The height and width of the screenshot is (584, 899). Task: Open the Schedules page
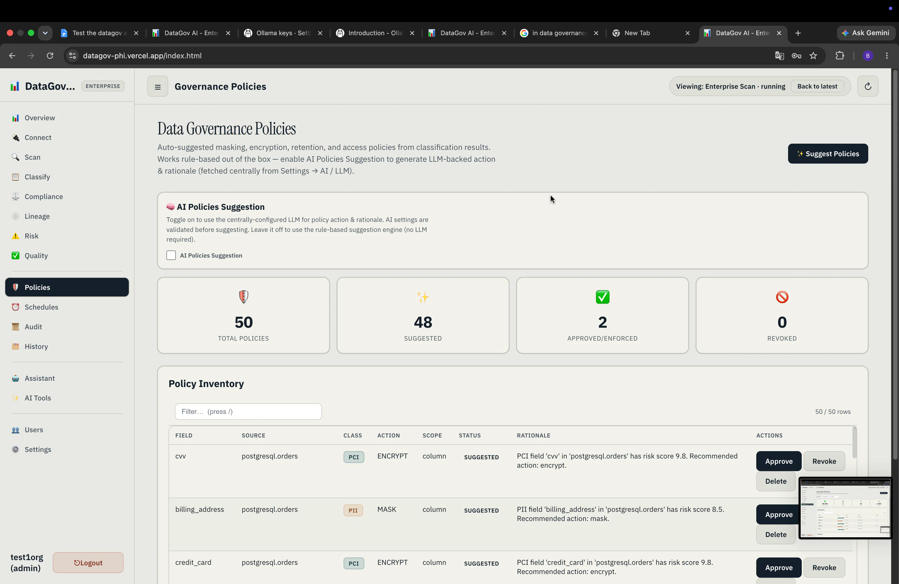[67, 307]
